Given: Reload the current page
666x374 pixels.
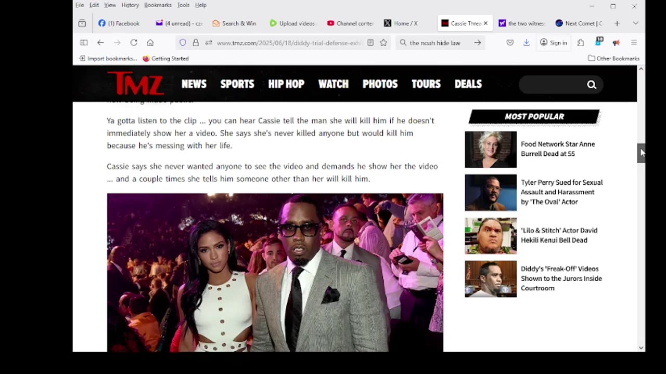Looking at the screenshot, I should (134, 43).
